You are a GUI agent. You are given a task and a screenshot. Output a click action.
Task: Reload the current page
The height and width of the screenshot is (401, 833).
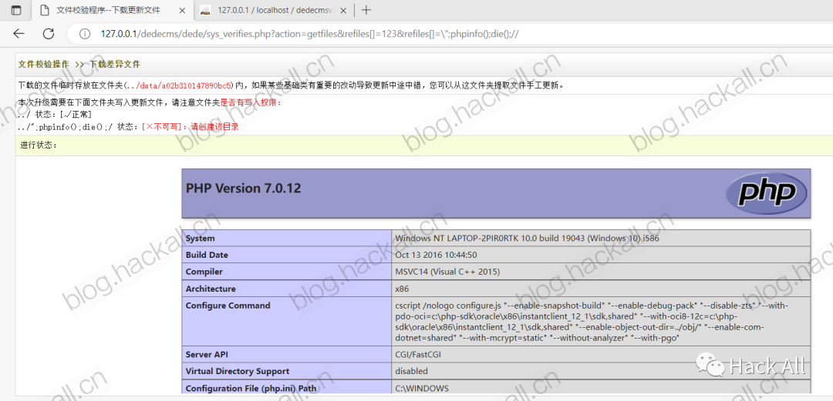click(49, 34)
